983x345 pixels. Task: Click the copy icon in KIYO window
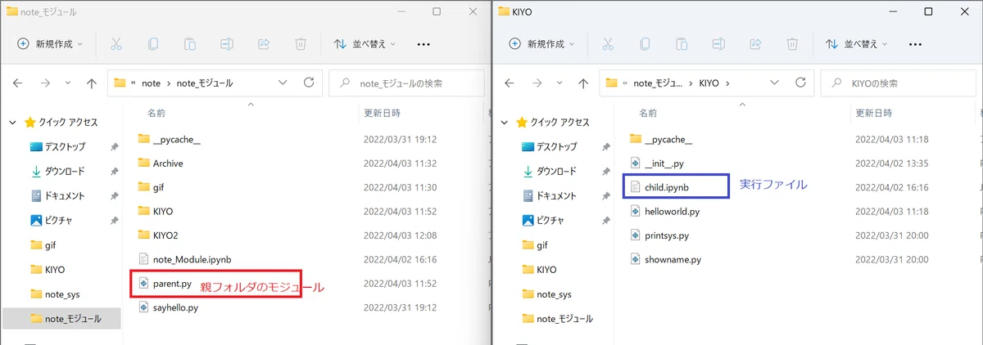644,44
